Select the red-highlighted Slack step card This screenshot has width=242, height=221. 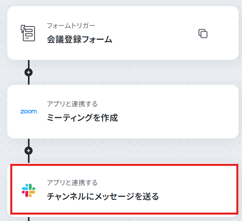[124, 189]
